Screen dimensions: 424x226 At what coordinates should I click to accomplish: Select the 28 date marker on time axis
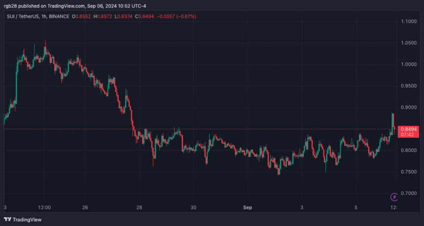139,207
